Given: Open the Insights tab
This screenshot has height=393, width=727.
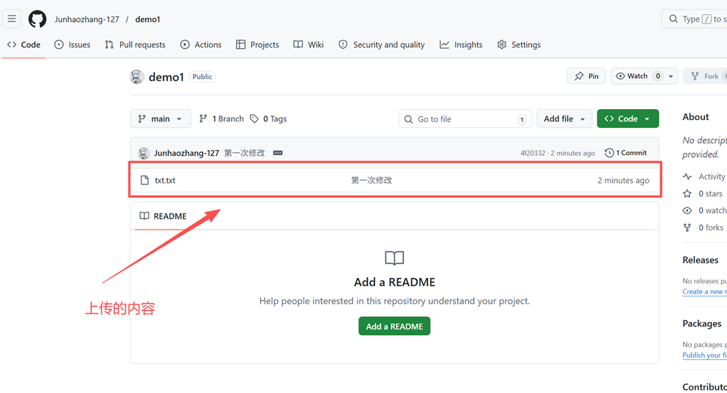Looking at the screenshot, I should point(461,45).
